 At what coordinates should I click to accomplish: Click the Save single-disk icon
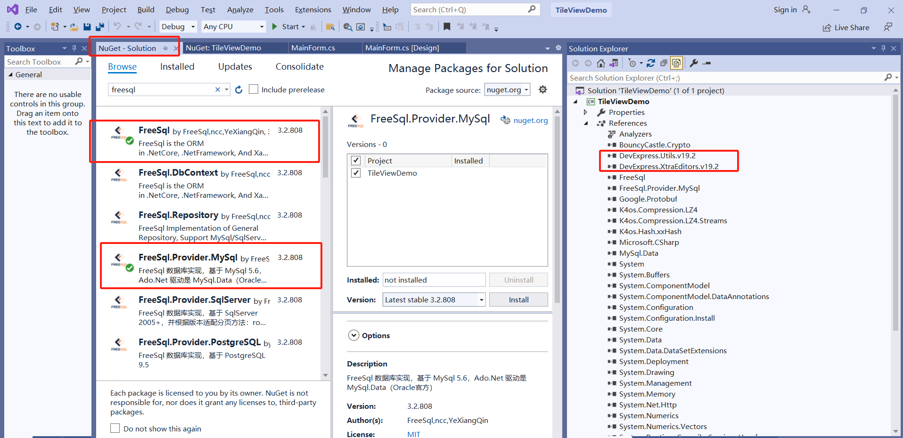[87, 27]
